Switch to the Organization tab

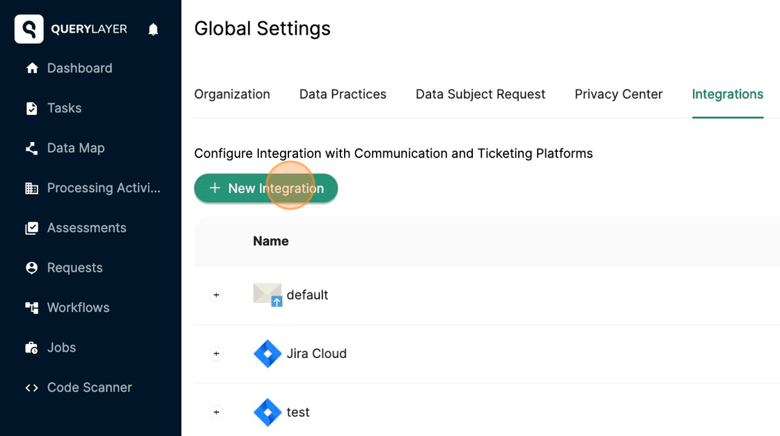coord(232,94)
